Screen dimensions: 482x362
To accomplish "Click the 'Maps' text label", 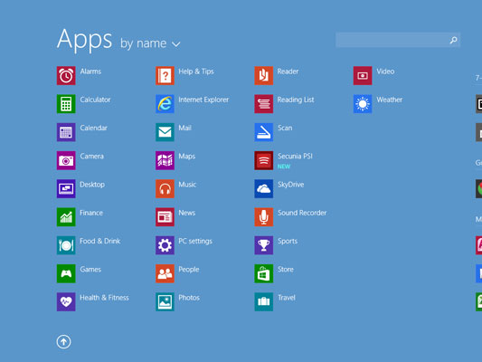I will click(x=187, y=157).
